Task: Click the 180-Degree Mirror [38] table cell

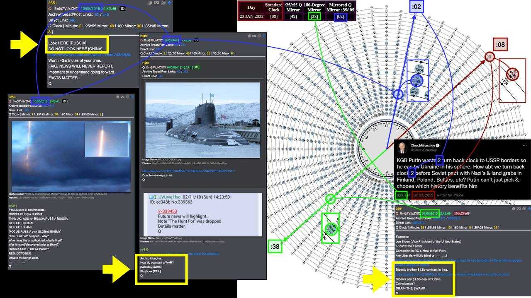Action: pos(314,17)
